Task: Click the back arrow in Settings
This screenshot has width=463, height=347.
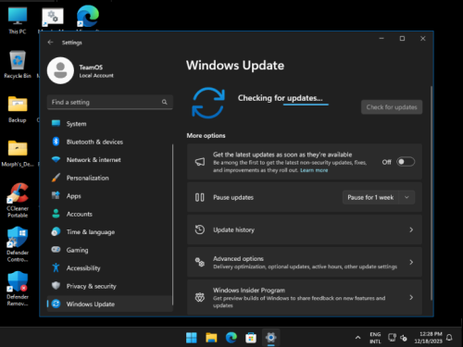Action: [x=51, y=43]
